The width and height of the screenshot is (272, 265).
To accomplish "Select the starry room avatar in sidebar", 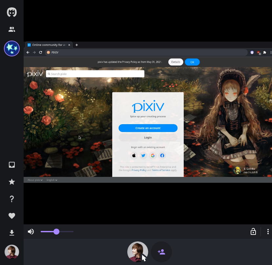I will [x=12, y=48].
